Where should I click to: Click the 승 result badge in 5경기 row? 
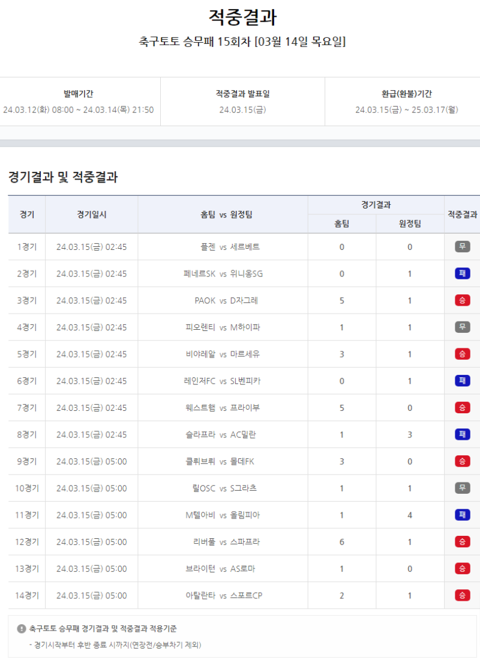462,354
